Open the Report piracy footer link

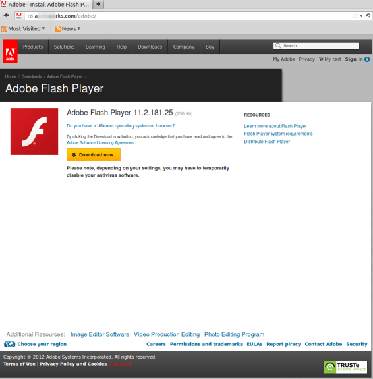pos(283,344)
